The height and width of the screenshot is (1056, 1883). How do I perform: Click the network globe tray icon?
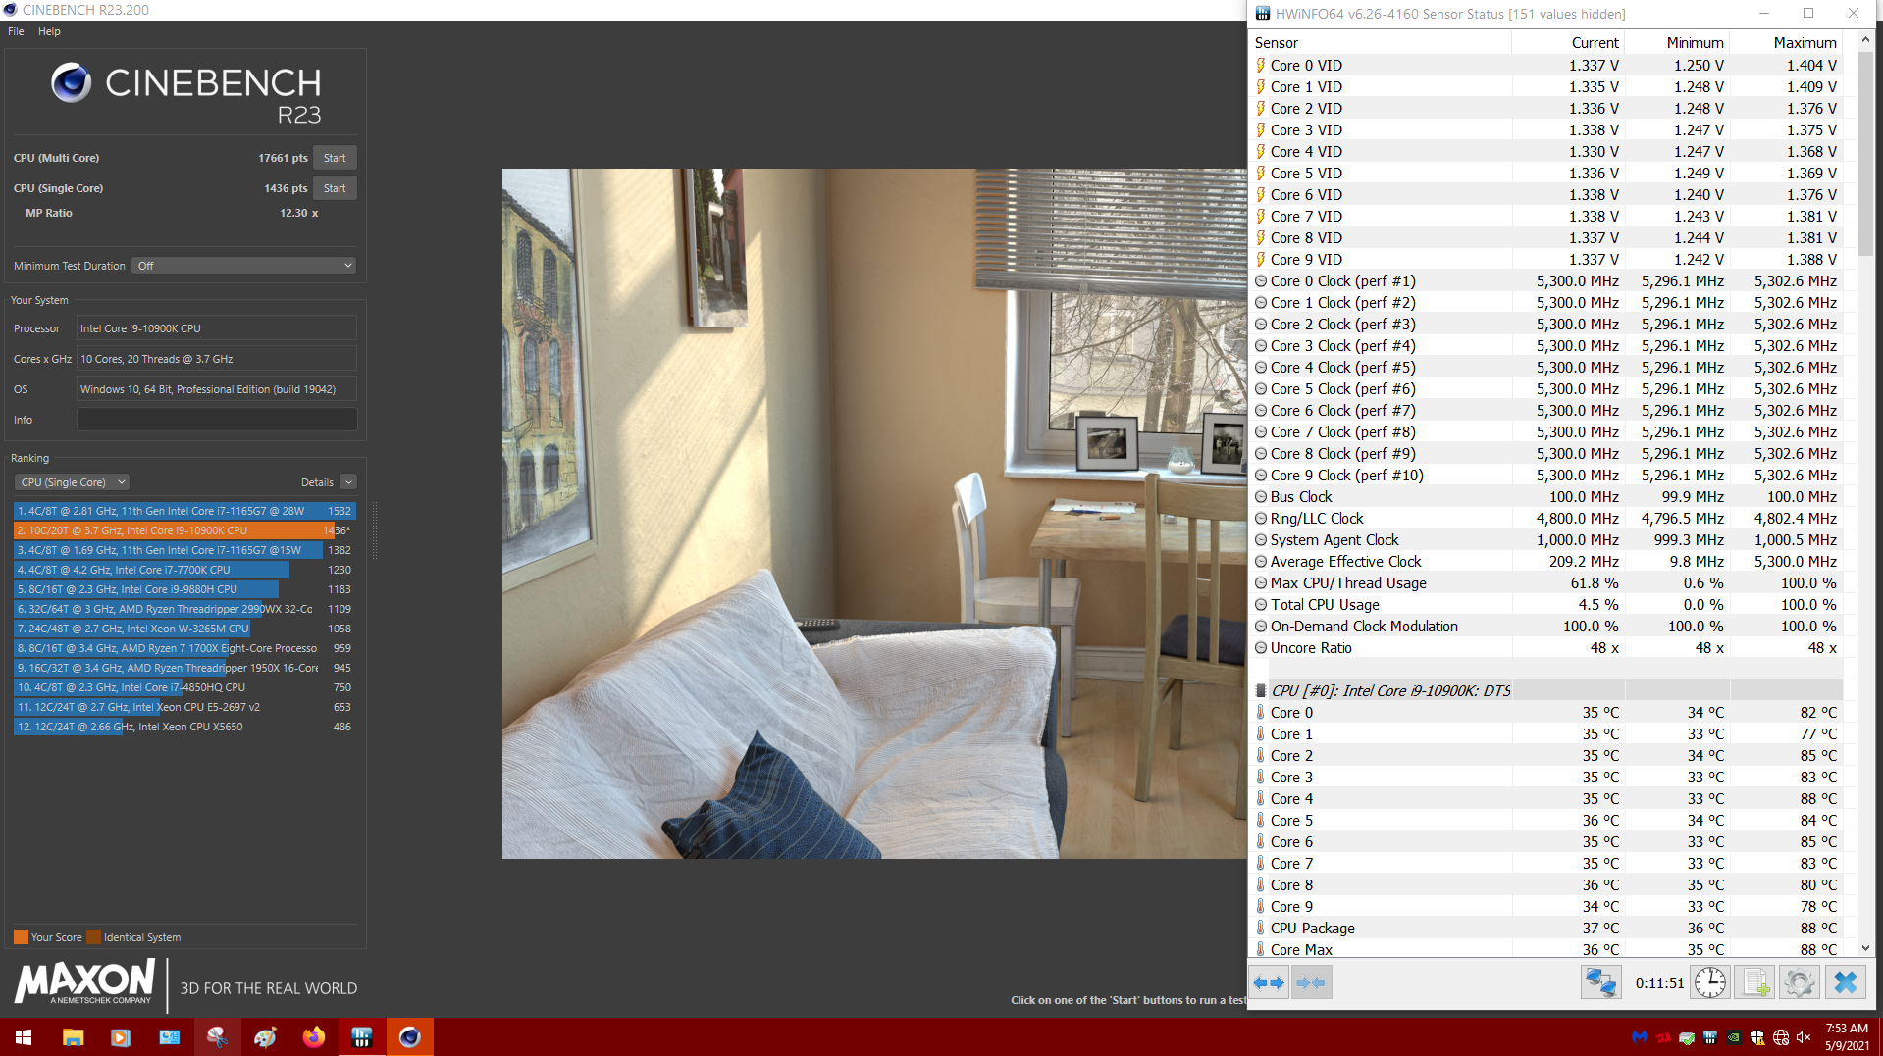pyautogui.click(x=1781, y=1037)
